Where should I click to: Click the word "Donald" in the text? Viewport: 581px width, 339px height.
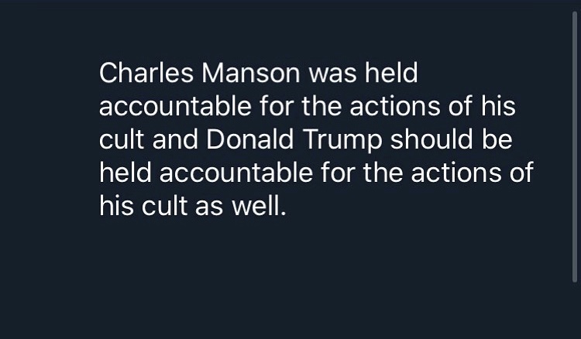[250, 139]
